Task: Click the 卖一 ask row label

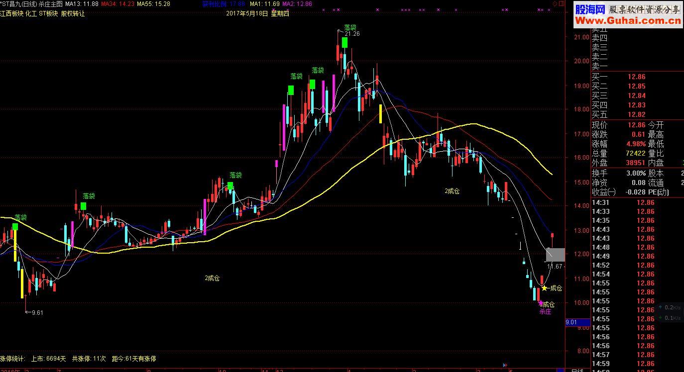Action: pos(600,67)
